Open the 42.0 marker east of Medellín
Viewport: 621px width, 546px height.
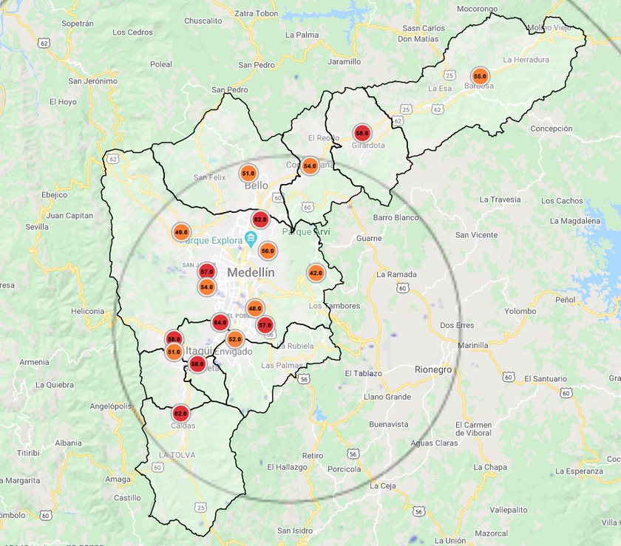click(x=316, y=273)
